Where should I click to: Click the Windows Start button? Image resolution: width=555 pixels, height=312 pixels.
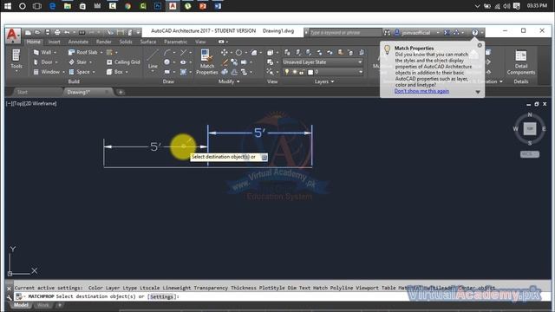(7, 6)
